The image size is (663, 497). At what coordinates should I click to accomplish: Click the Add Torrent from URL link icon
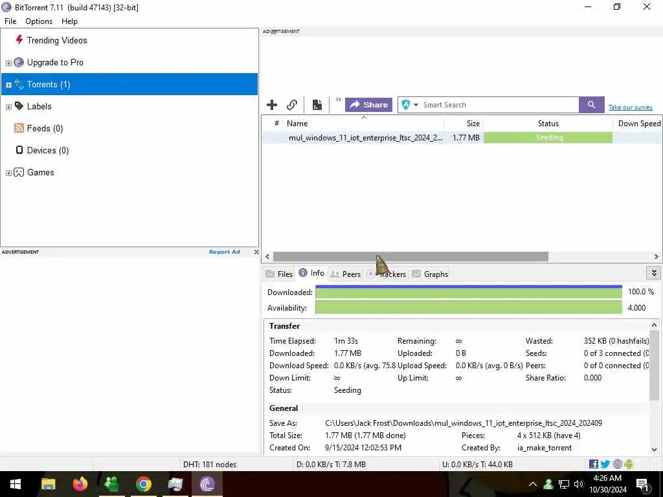(x=292, y=105)
